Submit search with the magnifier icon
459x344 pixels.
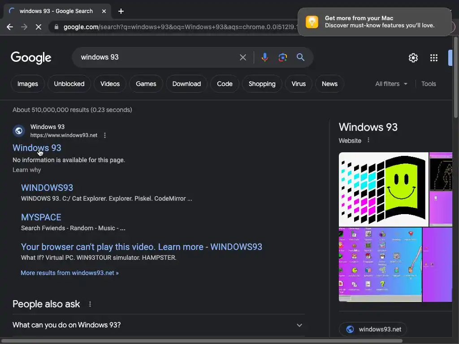(x=300, y=57)
